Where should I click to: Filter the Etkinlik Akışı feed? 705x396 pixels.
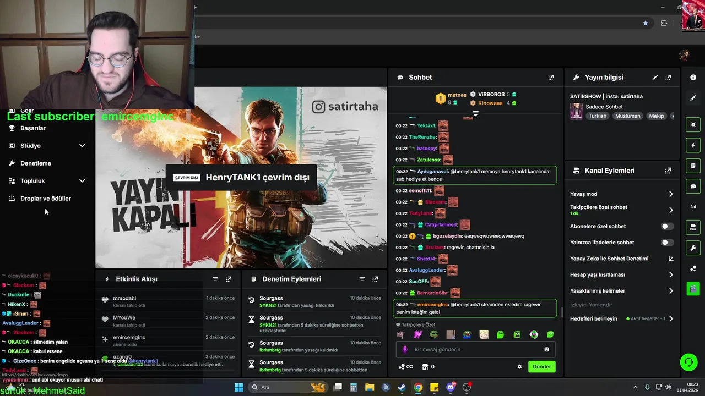coord(215,279)
